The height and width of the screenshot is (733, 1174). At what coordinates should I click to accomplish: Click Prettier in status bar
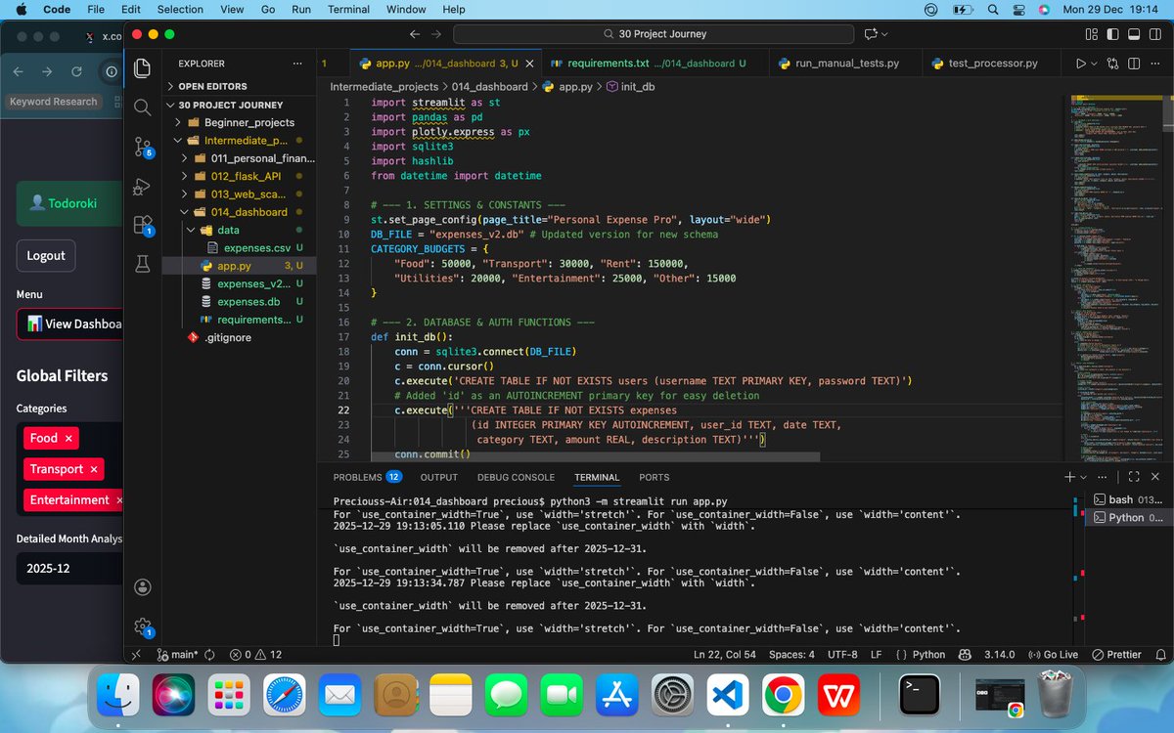point(1117,655)
